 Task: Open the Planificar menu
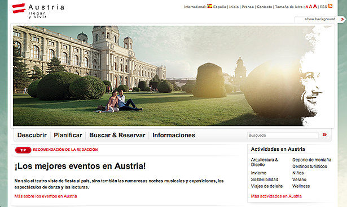click(x=68, y=135)
